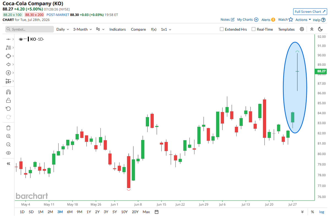The image size is (330, 216).
Task: Toggle the Extended Hrs checkbox
Action: pyautogui.click(x=222, y=29)
